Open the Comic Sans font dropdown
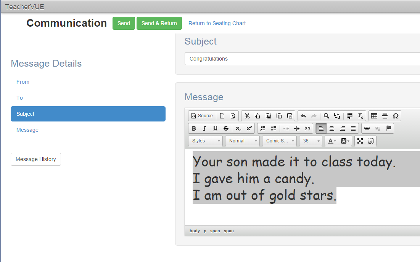 (279, 141)
